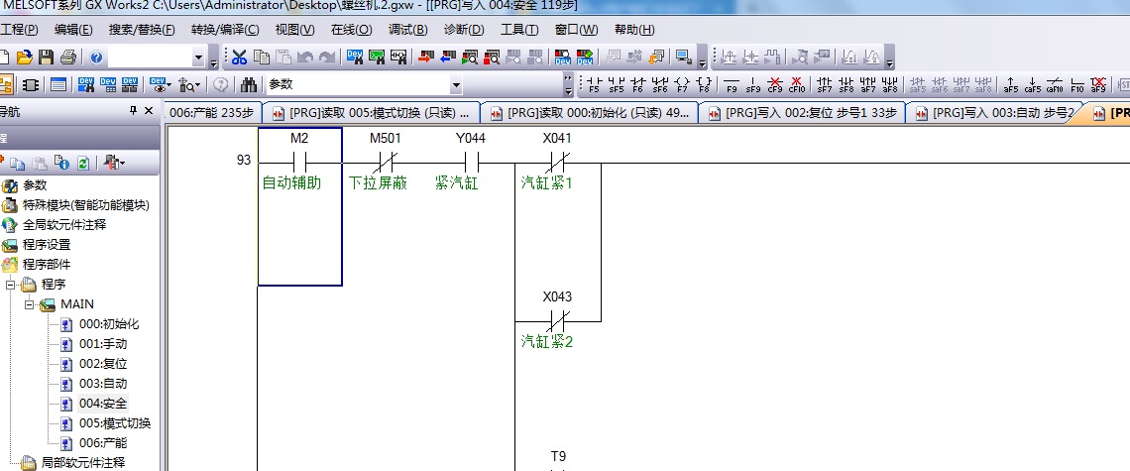1130x471 pixels.
Task: Select the X043 contact in ladder
Action: point(557,320)
